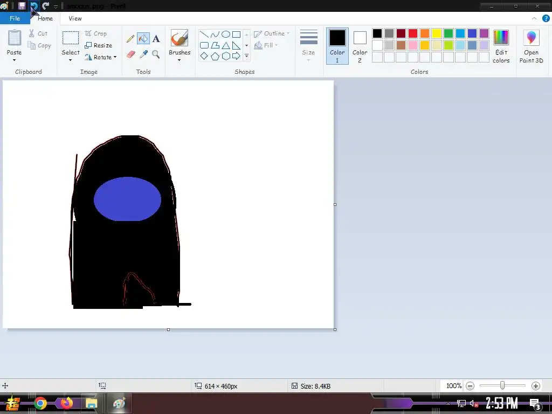
Task: Choose the Rounded rectangle shape
Action: click(x=204, y=45)
